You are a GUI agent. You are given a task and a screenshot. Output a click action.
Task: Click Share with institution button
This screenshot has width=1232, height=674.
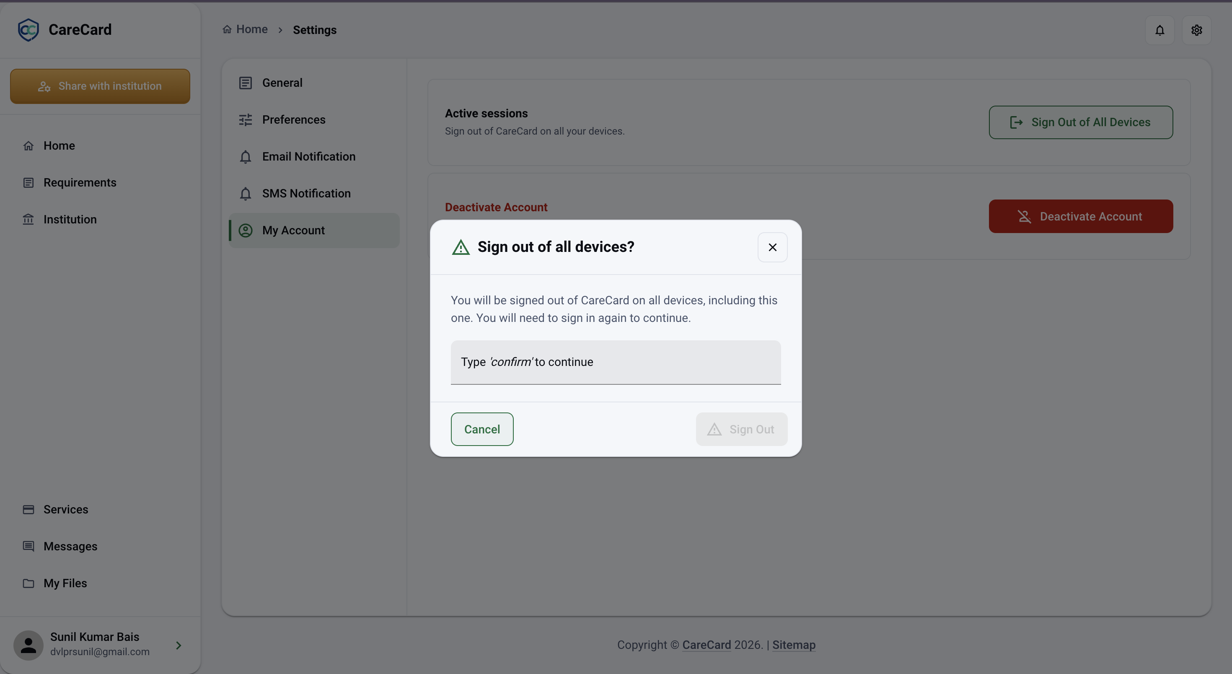click(x=100, y=86)
